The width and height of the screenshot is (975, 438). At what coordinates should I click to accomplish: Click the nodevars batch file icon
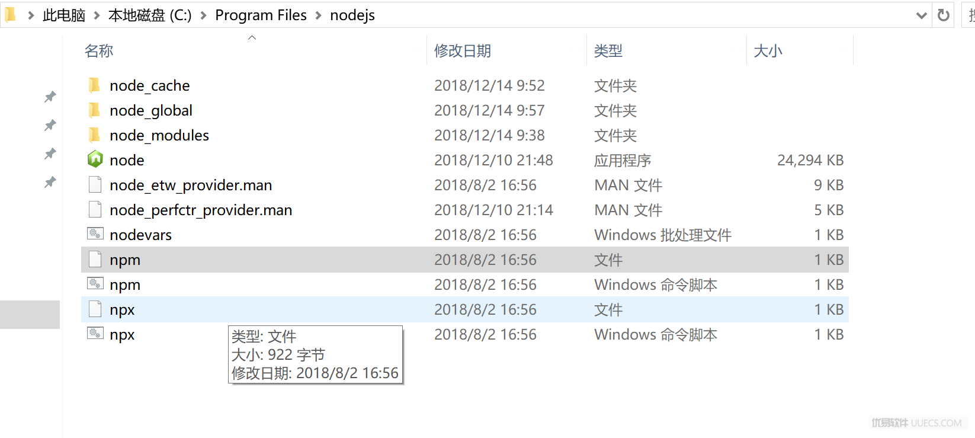[x=95, y=234]
